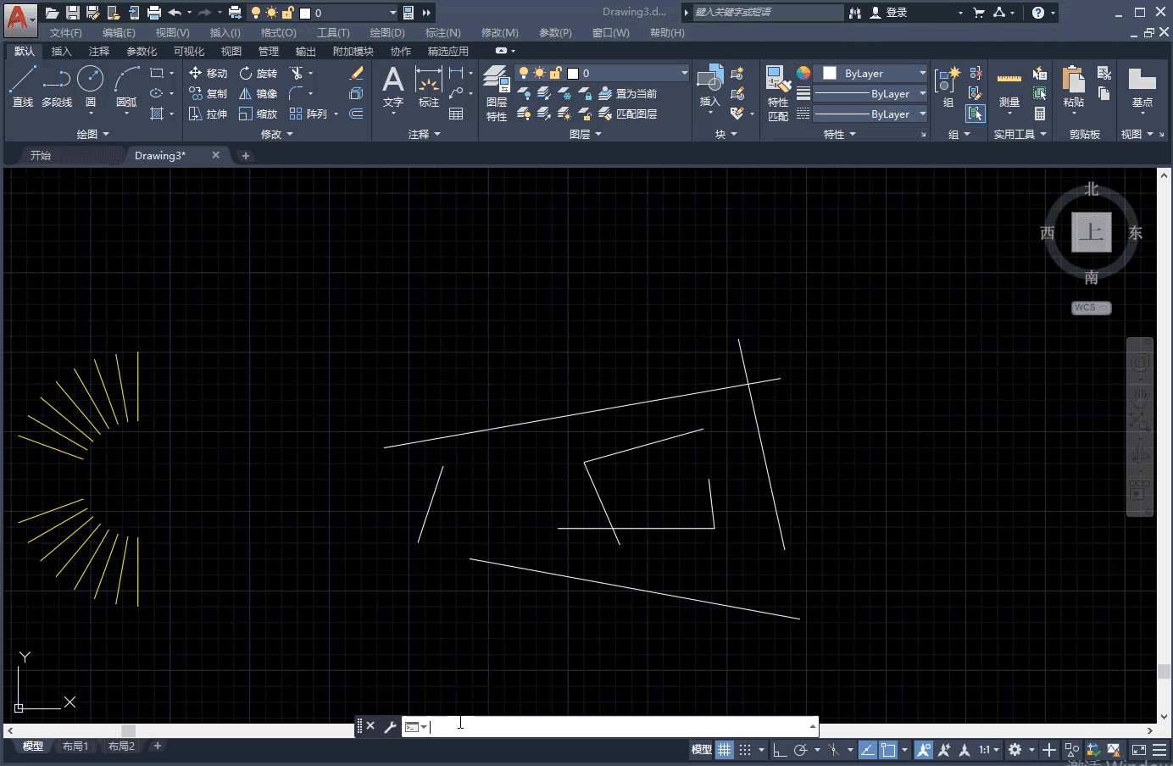Click the Match Properties (特性匹配) icon
Image resolution: width=1173 pixels, height=766 pixels.
click(x=778, y=93)
